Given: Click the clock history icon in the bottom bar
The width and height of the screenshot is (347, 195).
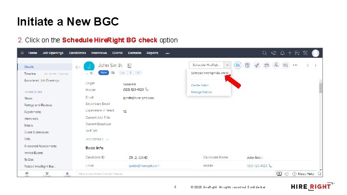Looking at the screenshot, I should click(x=287, y=174).
